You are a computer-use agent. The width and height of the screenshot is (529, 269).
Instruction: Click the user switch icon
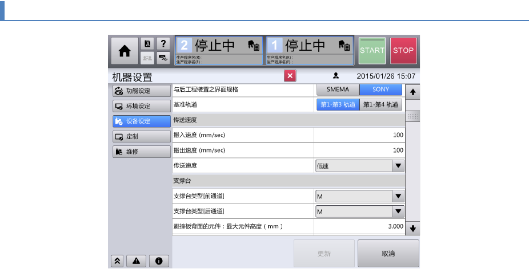[x=147, y=58]
